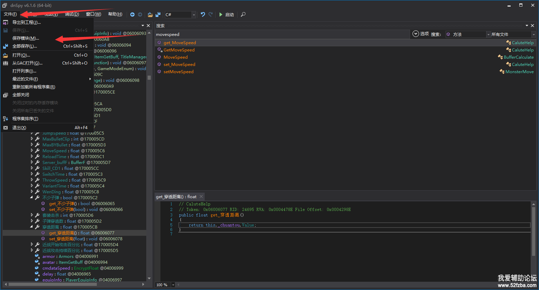This screenshot has width=539, height=290.
Task: Click the Export to Project icon in File menu
Action: click(x=6, y=22)
